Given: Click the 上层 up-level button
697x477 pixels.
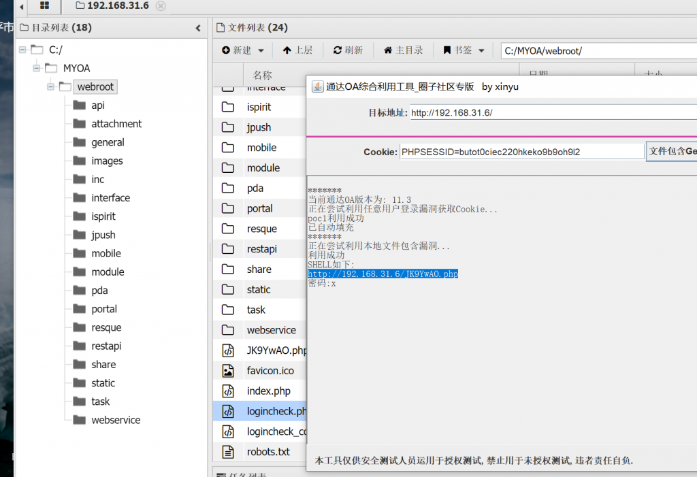Looking at the screenshot, I should pyautogui.click(x=297, y=50).
